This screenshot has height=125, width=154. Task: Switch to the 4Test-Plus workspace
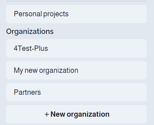click(76, 48)
